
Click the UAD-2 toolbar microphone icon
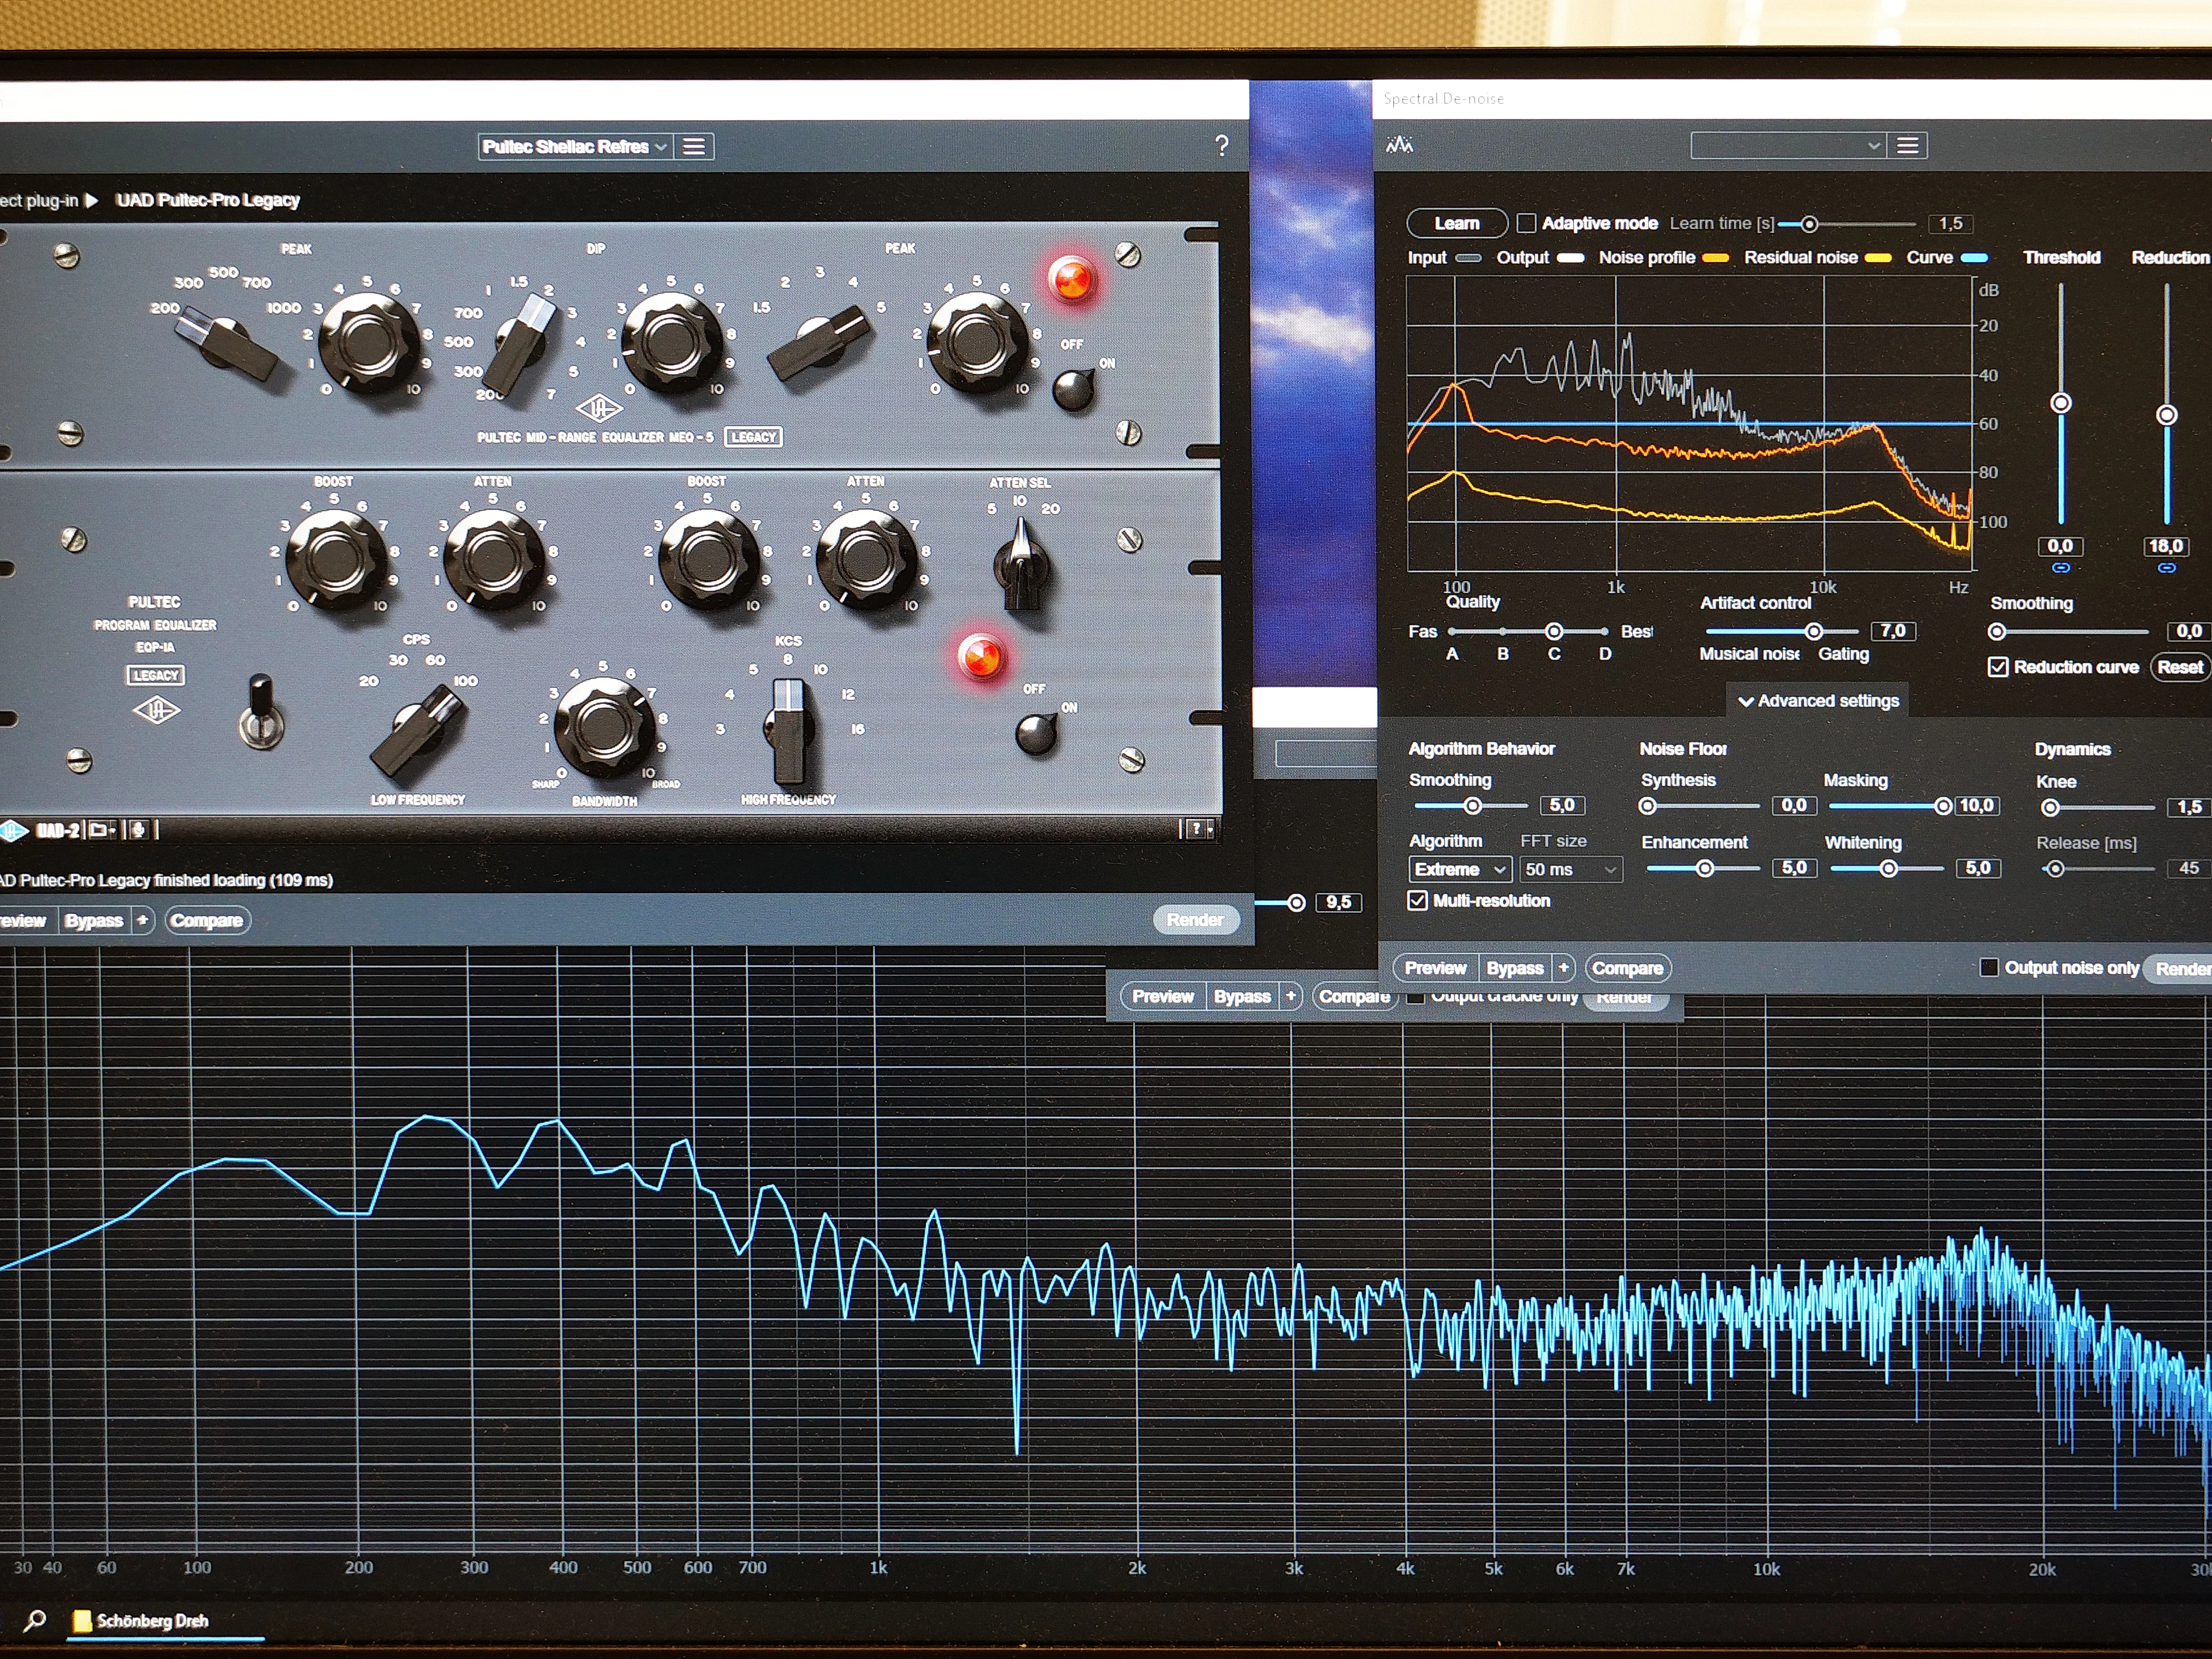(x=138, y=830)
